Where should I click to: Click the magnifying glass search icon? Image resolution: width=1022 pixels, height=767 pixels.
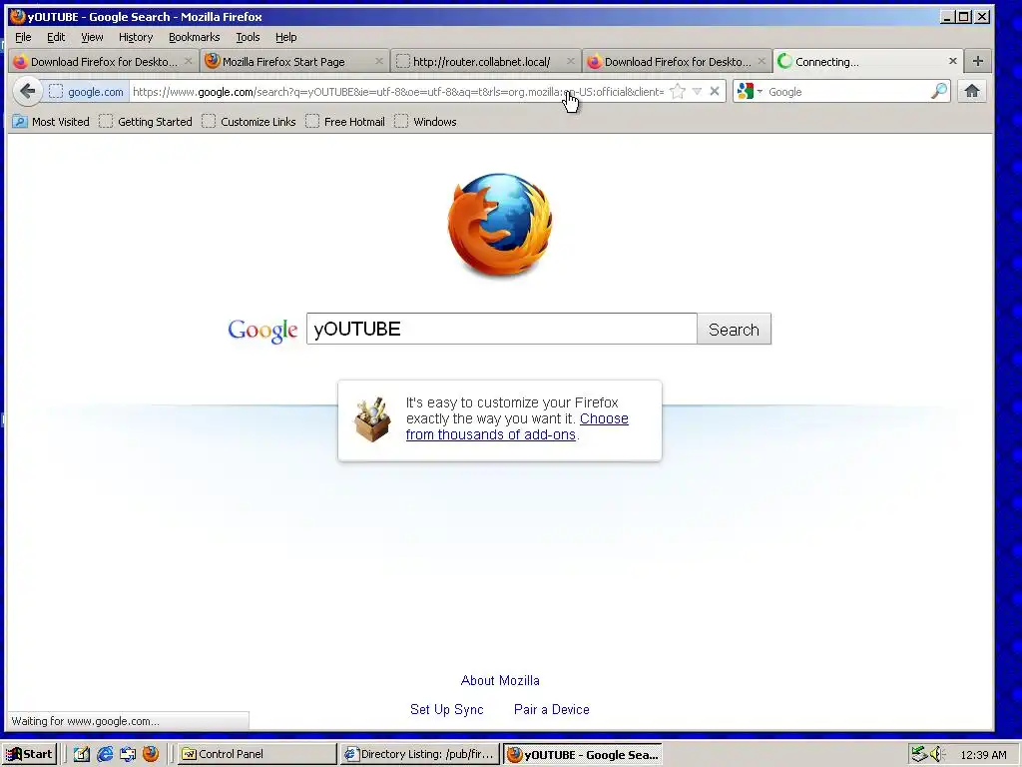[x=938, y=91]
